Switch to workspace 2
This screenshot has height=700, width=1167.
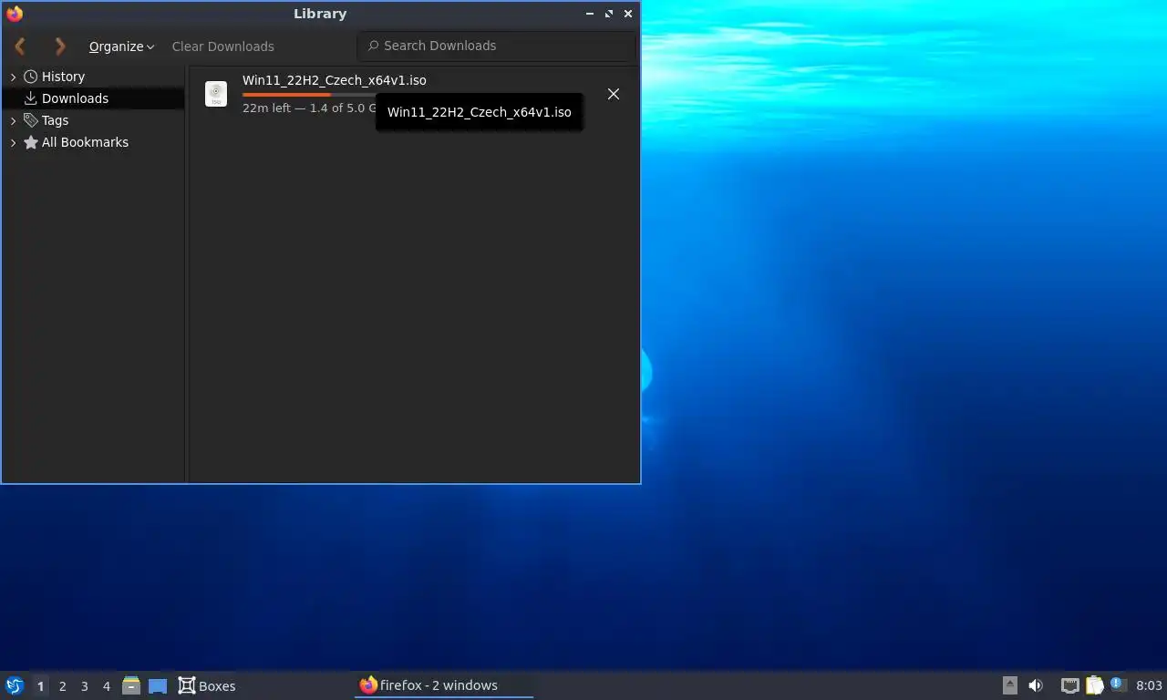(x=62, y=686)
